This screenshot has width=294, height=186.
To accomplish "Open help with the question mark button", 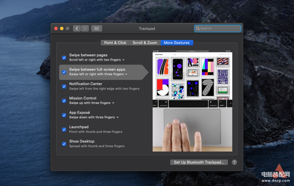I will coord(234,162).
